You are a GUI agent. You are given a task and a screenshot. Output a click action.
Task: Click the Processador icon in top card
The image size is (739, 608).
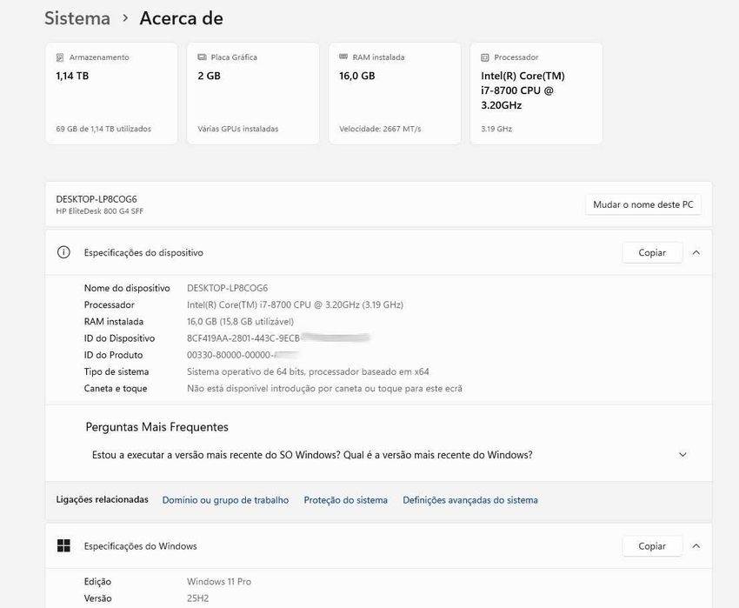(x=485, y=57)
